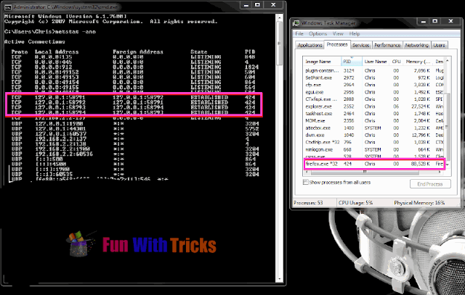
Task: Switch to the Applications tab
Action: (x=310, y=45)
